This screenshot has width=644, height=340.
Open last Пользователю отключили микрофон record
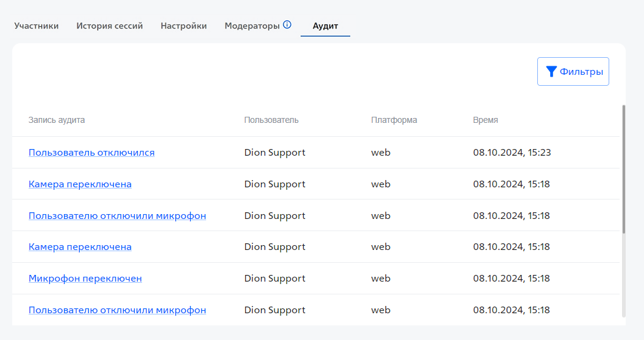coord(117,310)
